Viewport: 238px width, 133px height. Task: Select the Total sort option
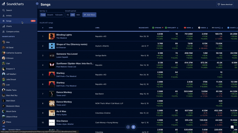43,15
